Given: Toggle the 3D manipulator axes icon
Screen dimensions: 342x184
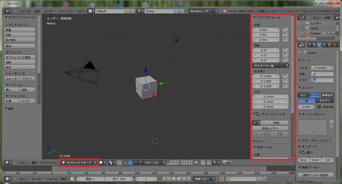Looking at the screenshot, I should coord(125,162).
